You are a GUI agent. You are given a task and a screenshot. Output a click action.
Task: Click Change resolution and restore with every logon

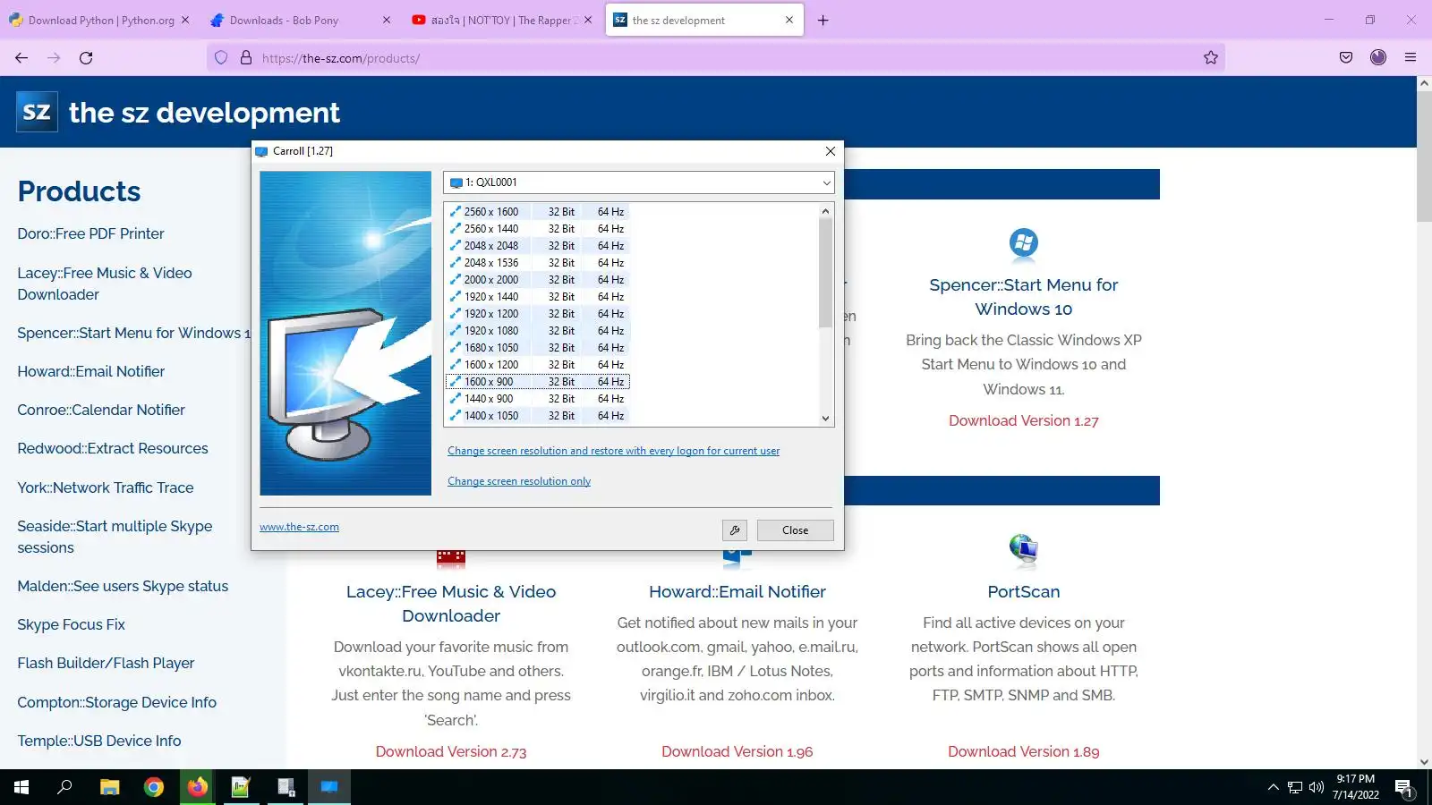pyautogui.click(x=613, y=451)
